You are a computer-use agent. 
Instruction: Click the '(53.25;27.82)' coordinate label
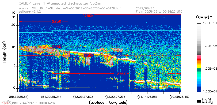click(x=83, y=96)
